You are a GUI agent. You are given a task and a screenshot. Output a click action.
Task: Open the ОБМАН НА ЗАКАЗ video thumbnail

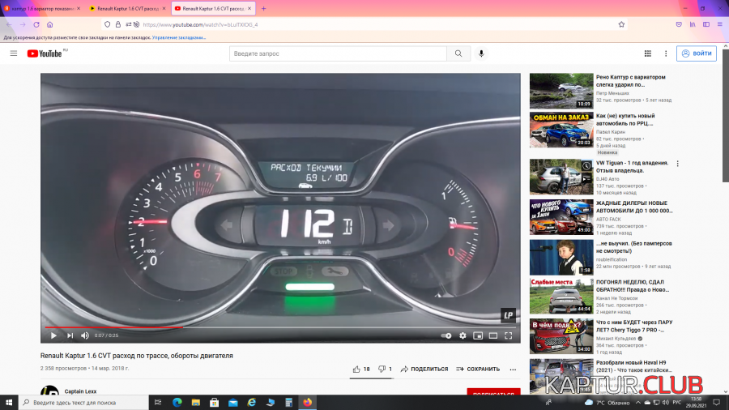[561, 130]
